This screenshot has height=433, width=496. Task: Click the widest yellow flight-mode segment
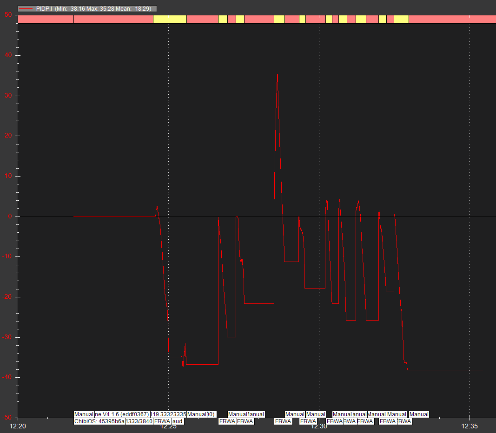170,19
